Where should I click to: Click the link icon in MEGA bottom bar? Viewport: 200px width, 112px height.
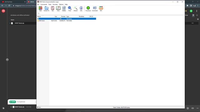click(192, 108)
